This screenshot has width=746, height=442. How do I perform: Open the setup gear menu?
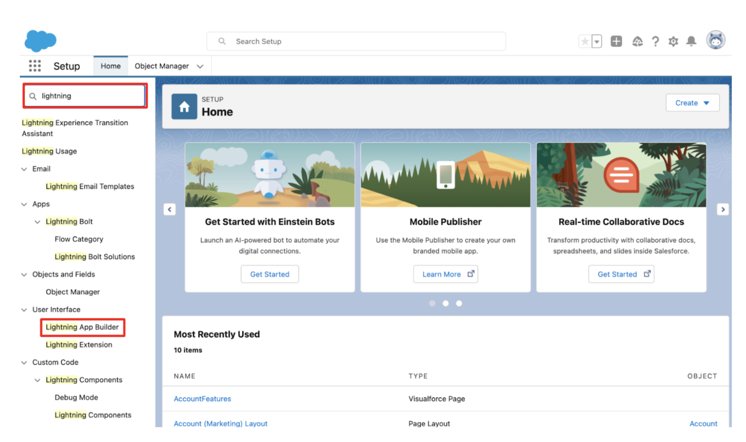coord(673,41)
